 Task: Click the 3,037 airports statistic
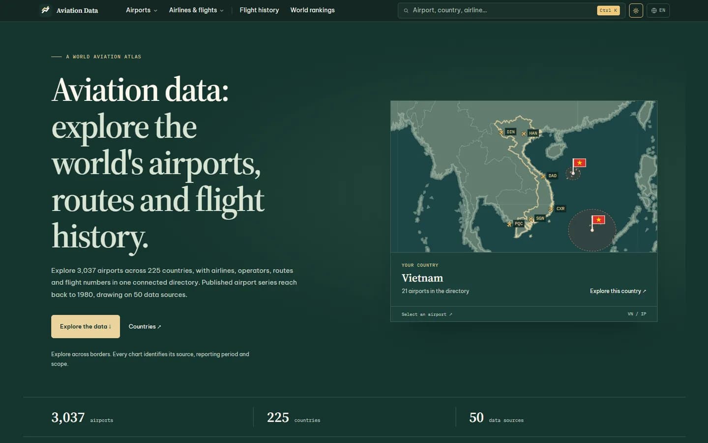click(x=82, y=418)
